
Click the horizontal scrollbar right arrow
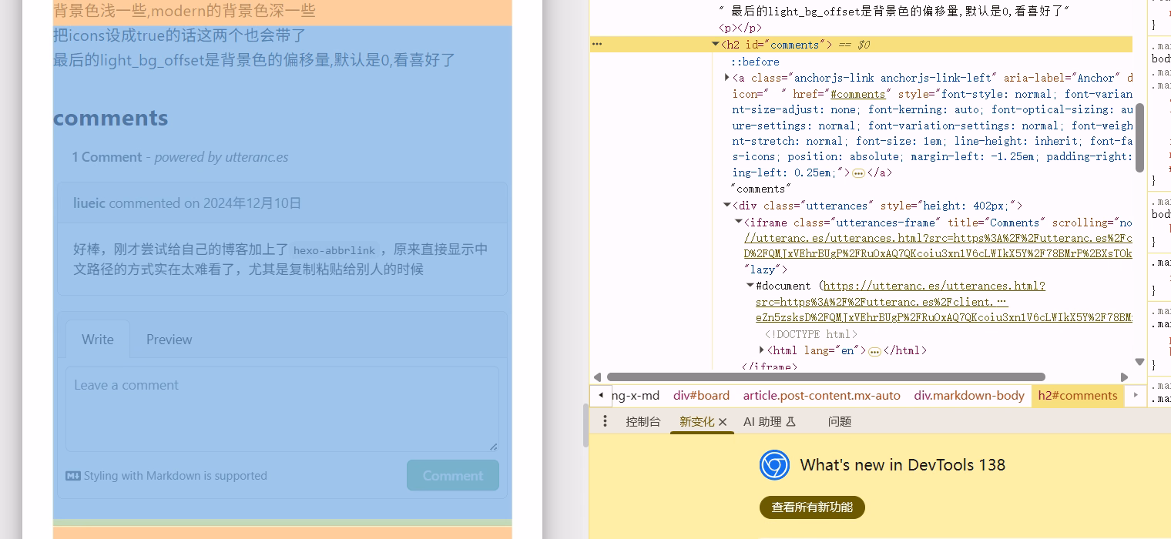click(1124, 377)
